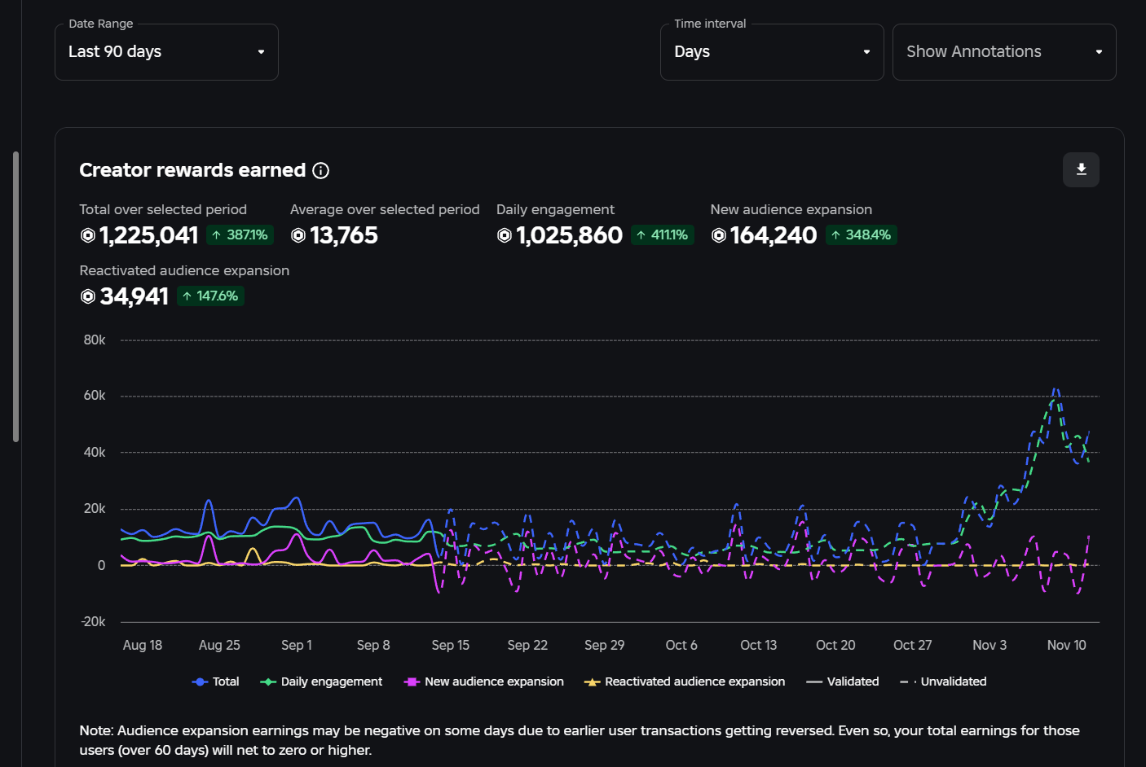
Task: Click the vertical scrollbar on left edge
Action: click(x=15, y=296)
